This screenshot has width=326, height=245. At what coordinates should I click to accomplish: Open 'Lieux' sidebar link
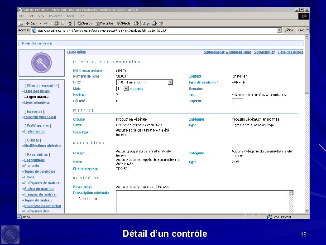(x=29, y=177)
